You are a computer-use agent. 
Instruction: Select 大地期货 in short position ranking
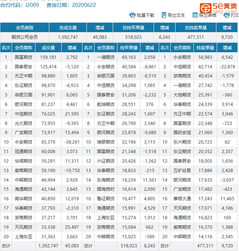[x=182, y=95]
